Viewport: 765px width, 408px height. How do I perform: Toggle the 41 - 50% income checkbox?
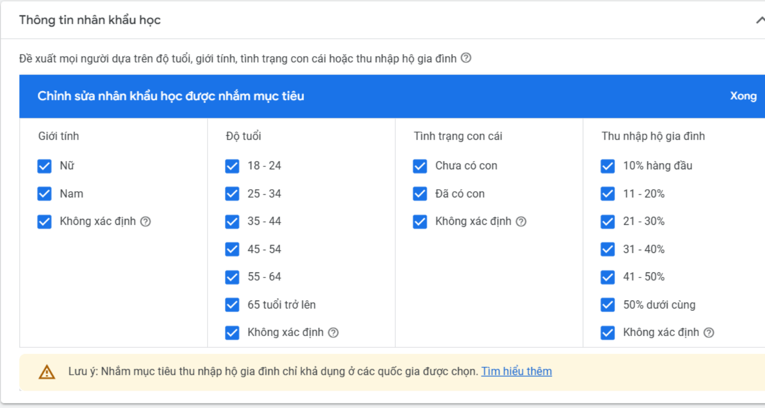(x=607, y=277)
